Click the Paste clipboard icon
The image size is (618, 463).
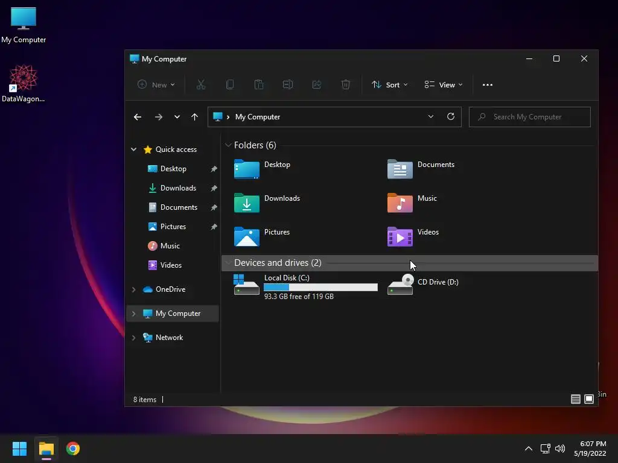pos(259,84)
